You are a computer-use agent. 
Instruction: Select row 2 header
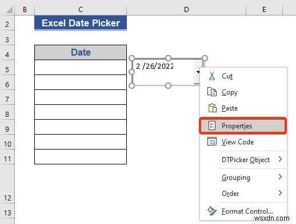[x=7, y=23]
